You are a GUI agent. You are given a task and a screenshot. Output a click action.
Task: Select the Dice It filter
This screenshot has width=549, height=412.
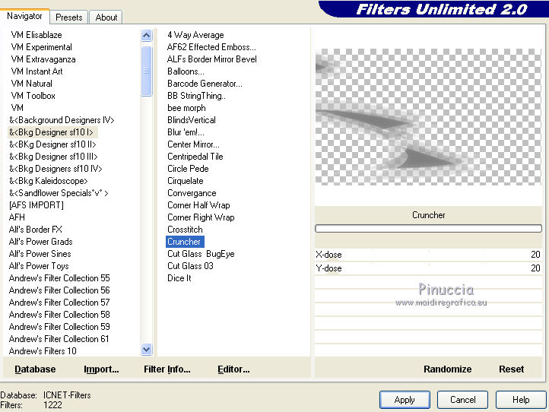coord(179,278)
